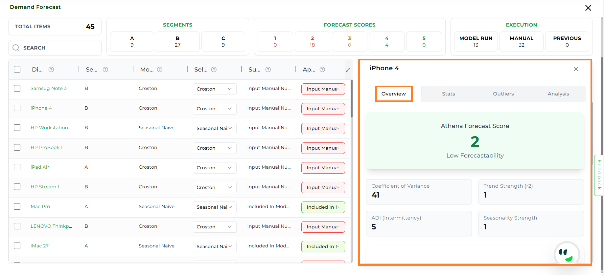Image resolution: width=604 pixels, height=275 pixels.
Task: Click help icon beside Sel... column header
Action: (214, 70)
